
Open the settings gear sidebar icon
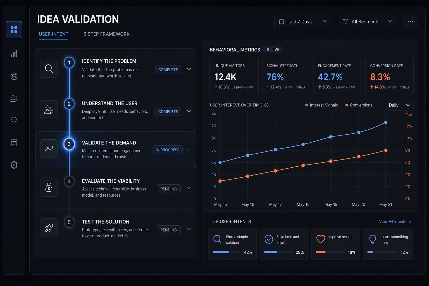[14, 165]
